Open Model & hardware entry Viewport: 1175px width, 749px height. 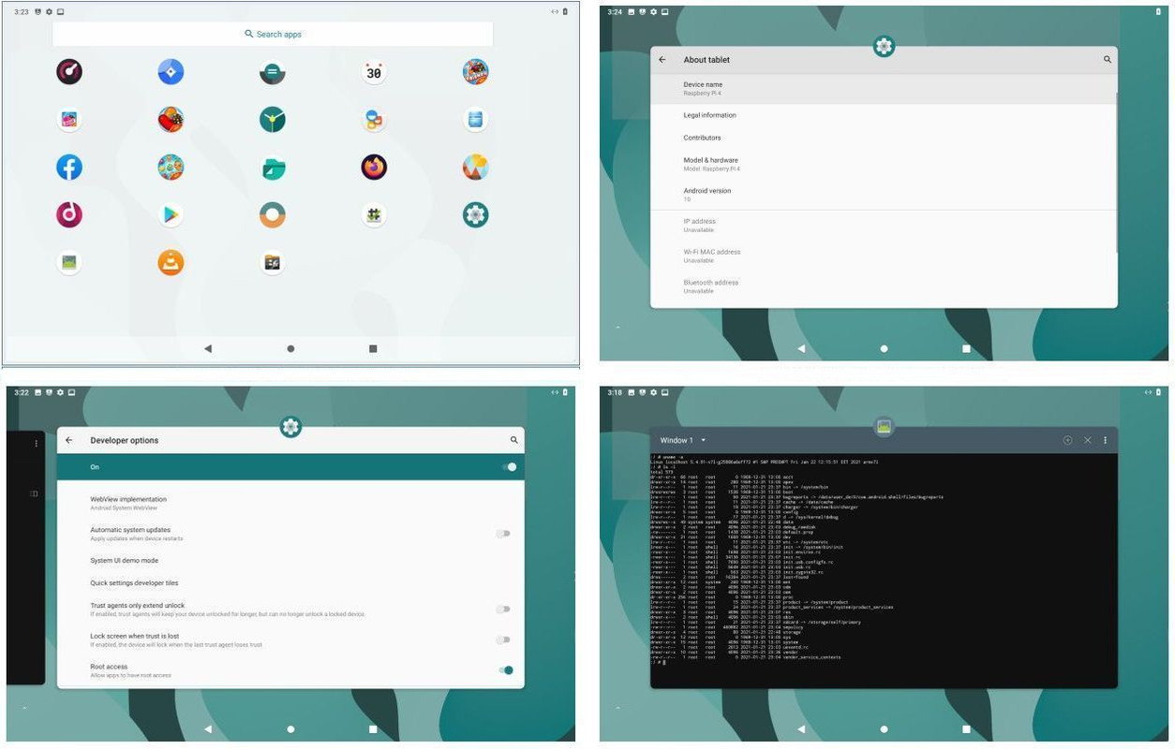tap(884, 164)
